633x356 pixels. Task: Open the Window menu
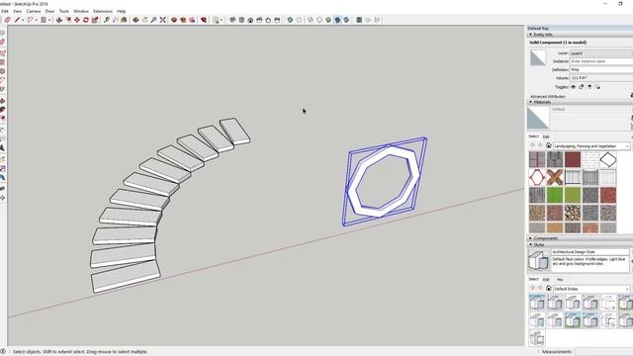(81, 11)
